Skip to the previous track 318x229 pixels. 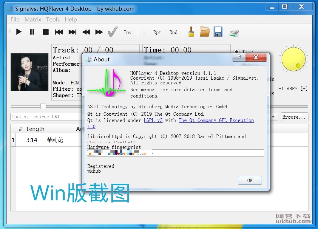[59, 32]
